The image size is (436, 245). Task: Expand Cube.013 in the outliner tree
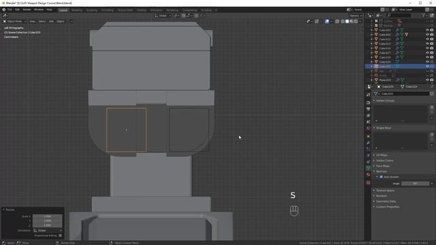pos(371,44)
